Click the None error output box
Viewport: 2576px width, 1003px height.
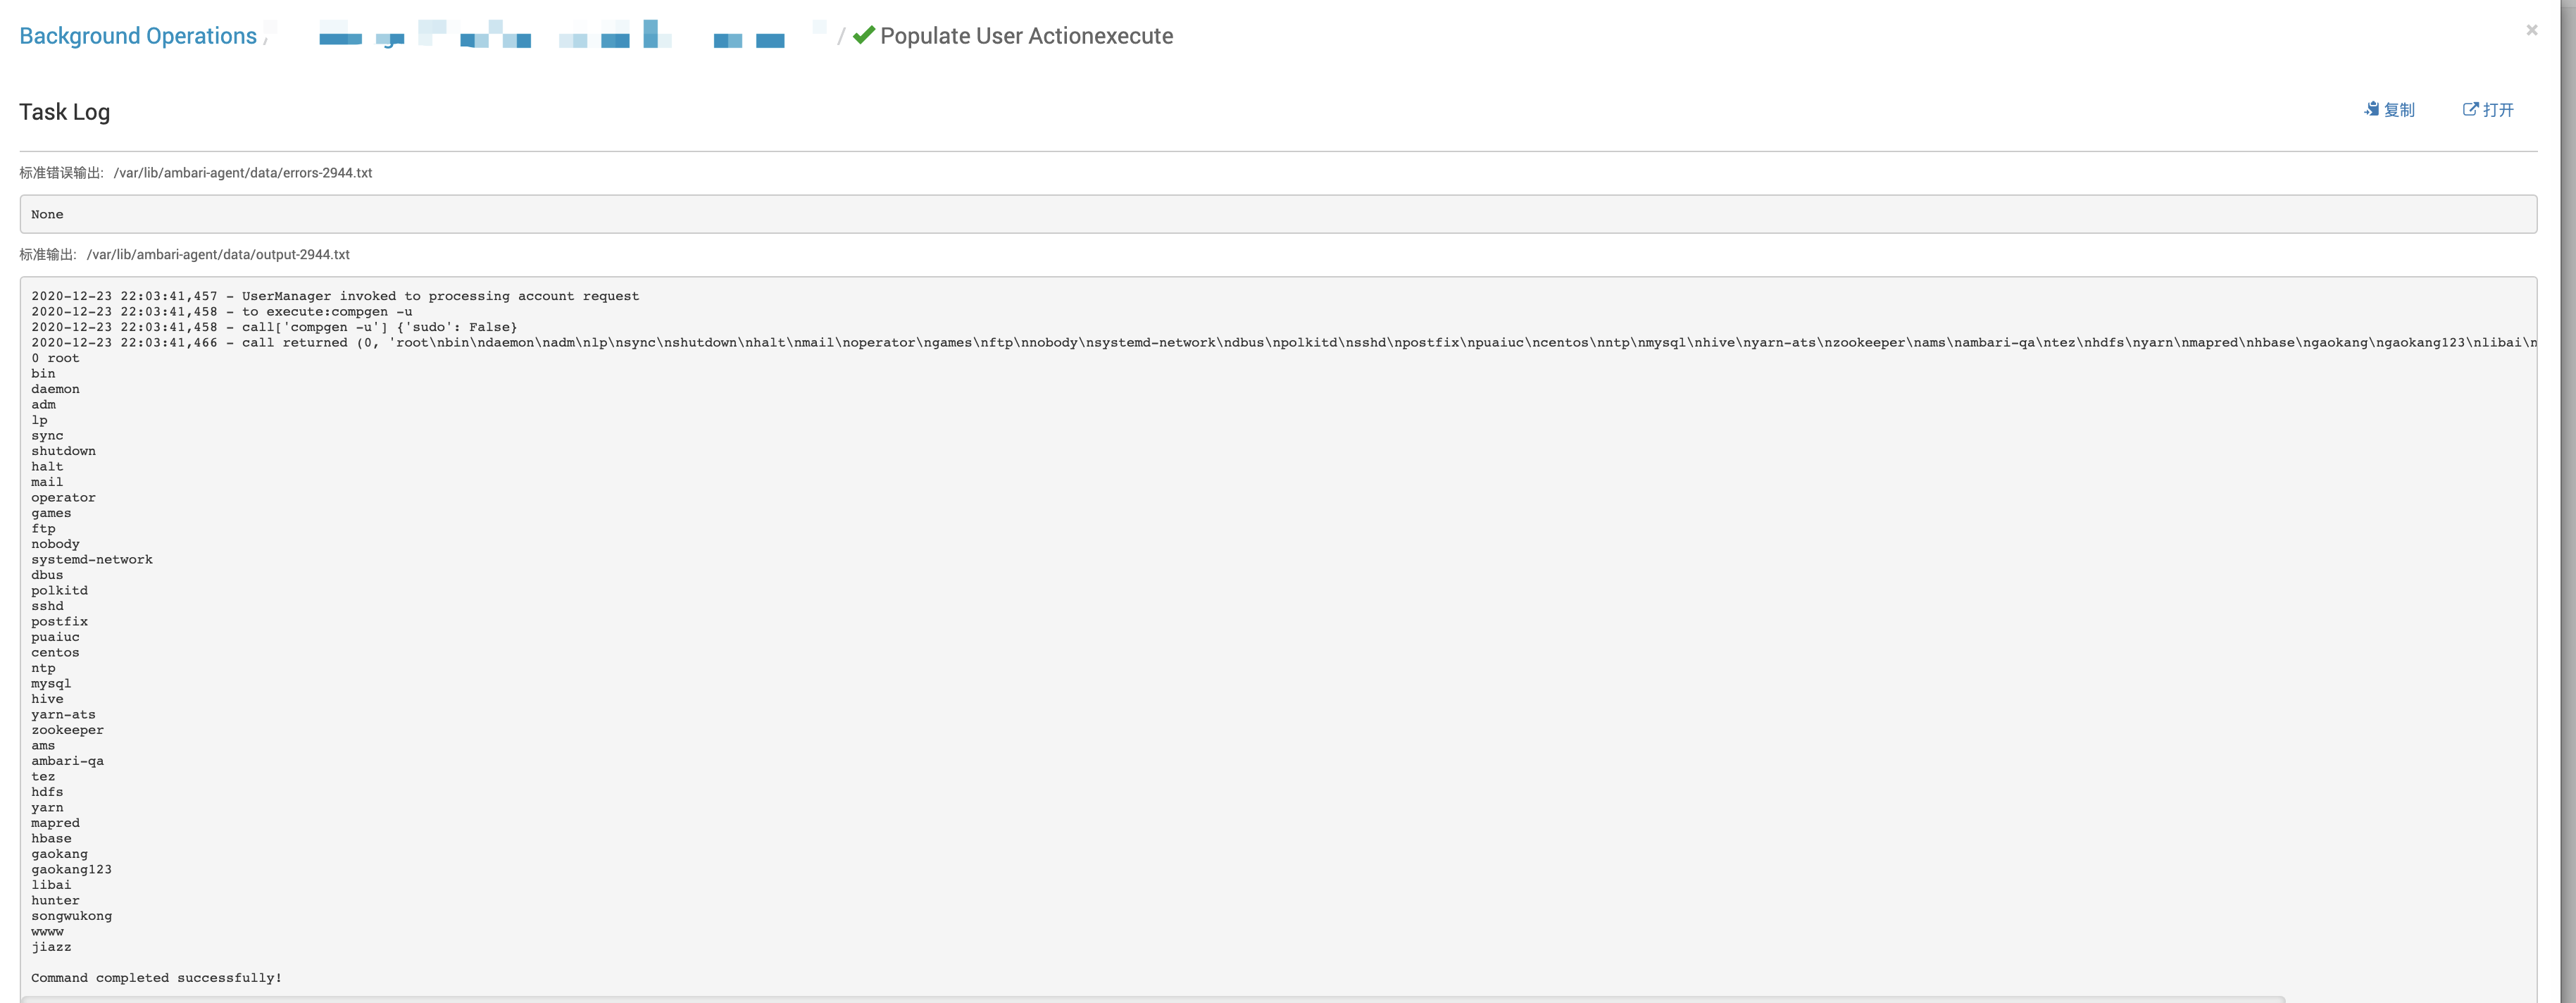tap(1278, 214)
